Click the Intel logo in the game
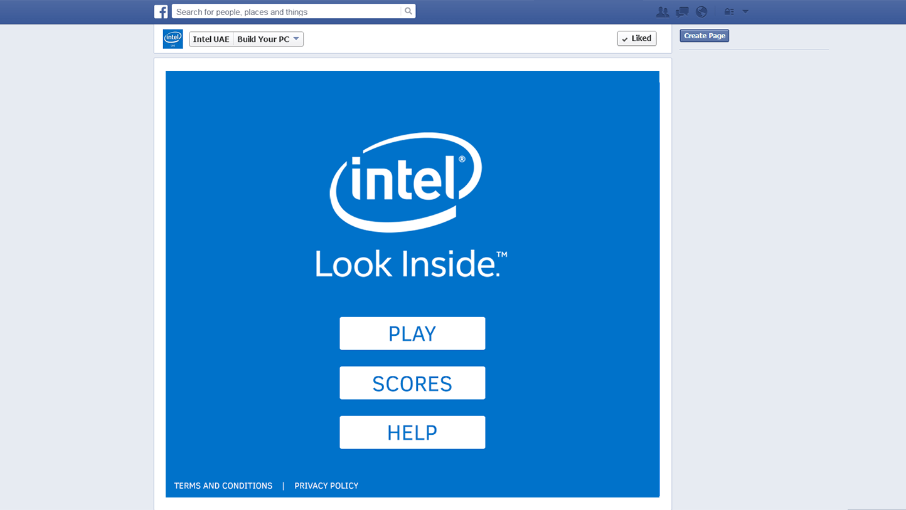906x510 pixels. pyautogui.click(x=406, y=182)
